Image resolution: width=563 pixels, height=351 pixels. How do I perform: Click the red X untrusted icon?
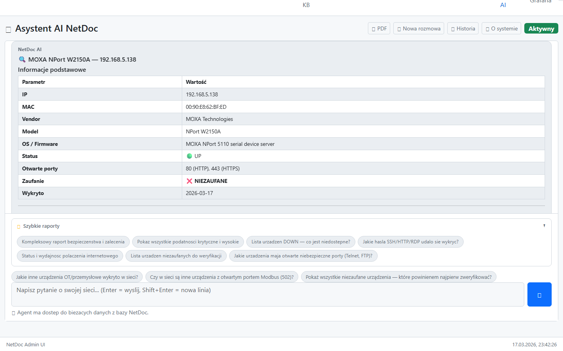point(189,181)
